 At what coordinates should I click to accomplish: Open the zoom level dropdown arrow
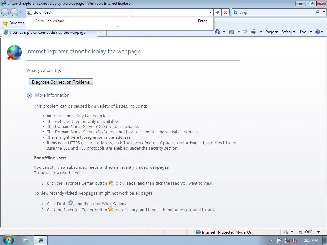(318, 232)
